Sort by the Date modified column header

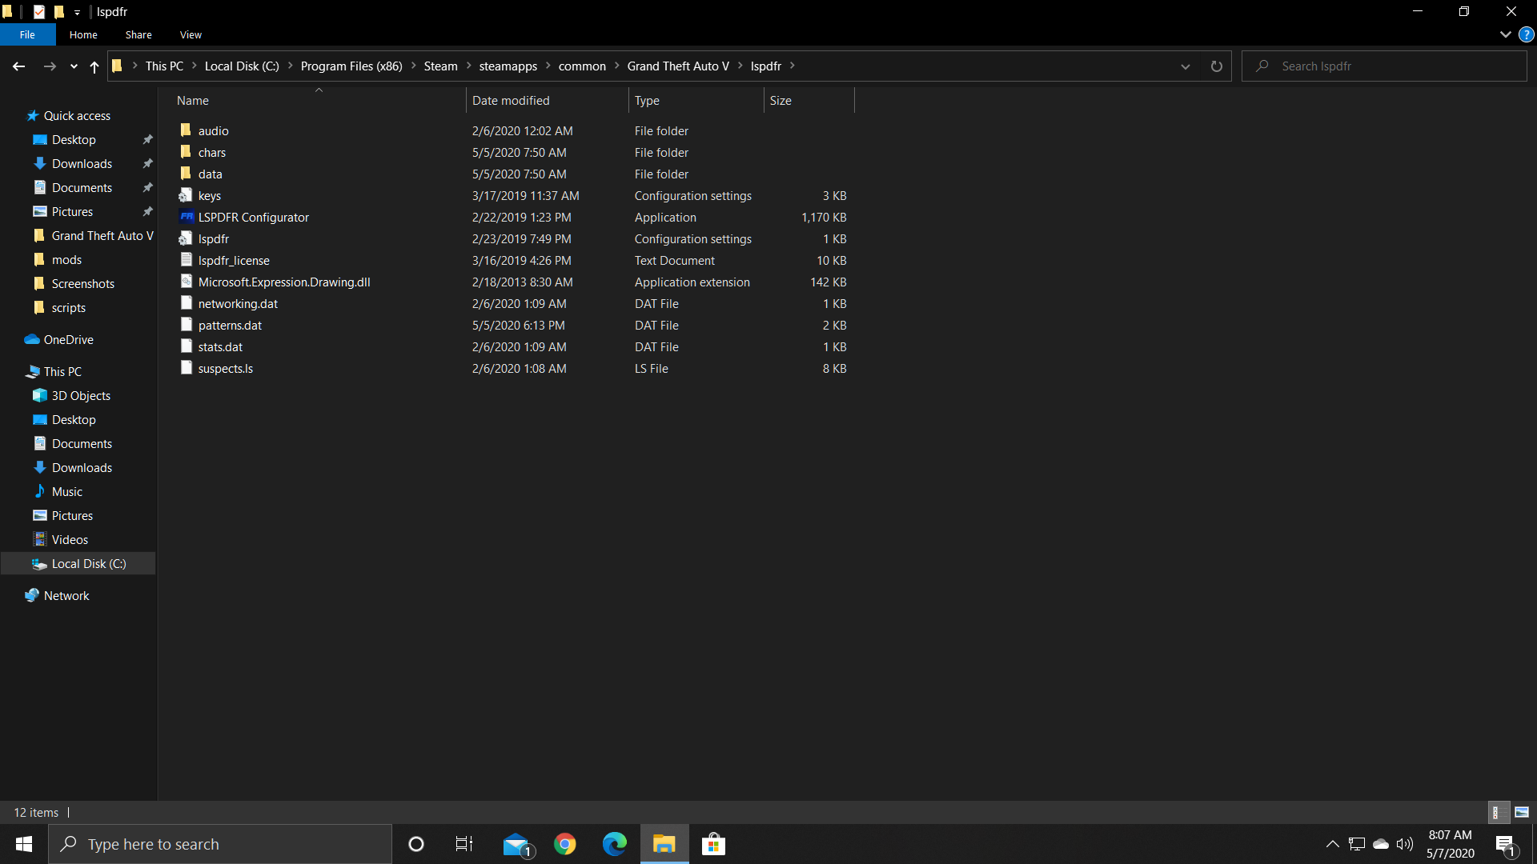tap(511, 101)
